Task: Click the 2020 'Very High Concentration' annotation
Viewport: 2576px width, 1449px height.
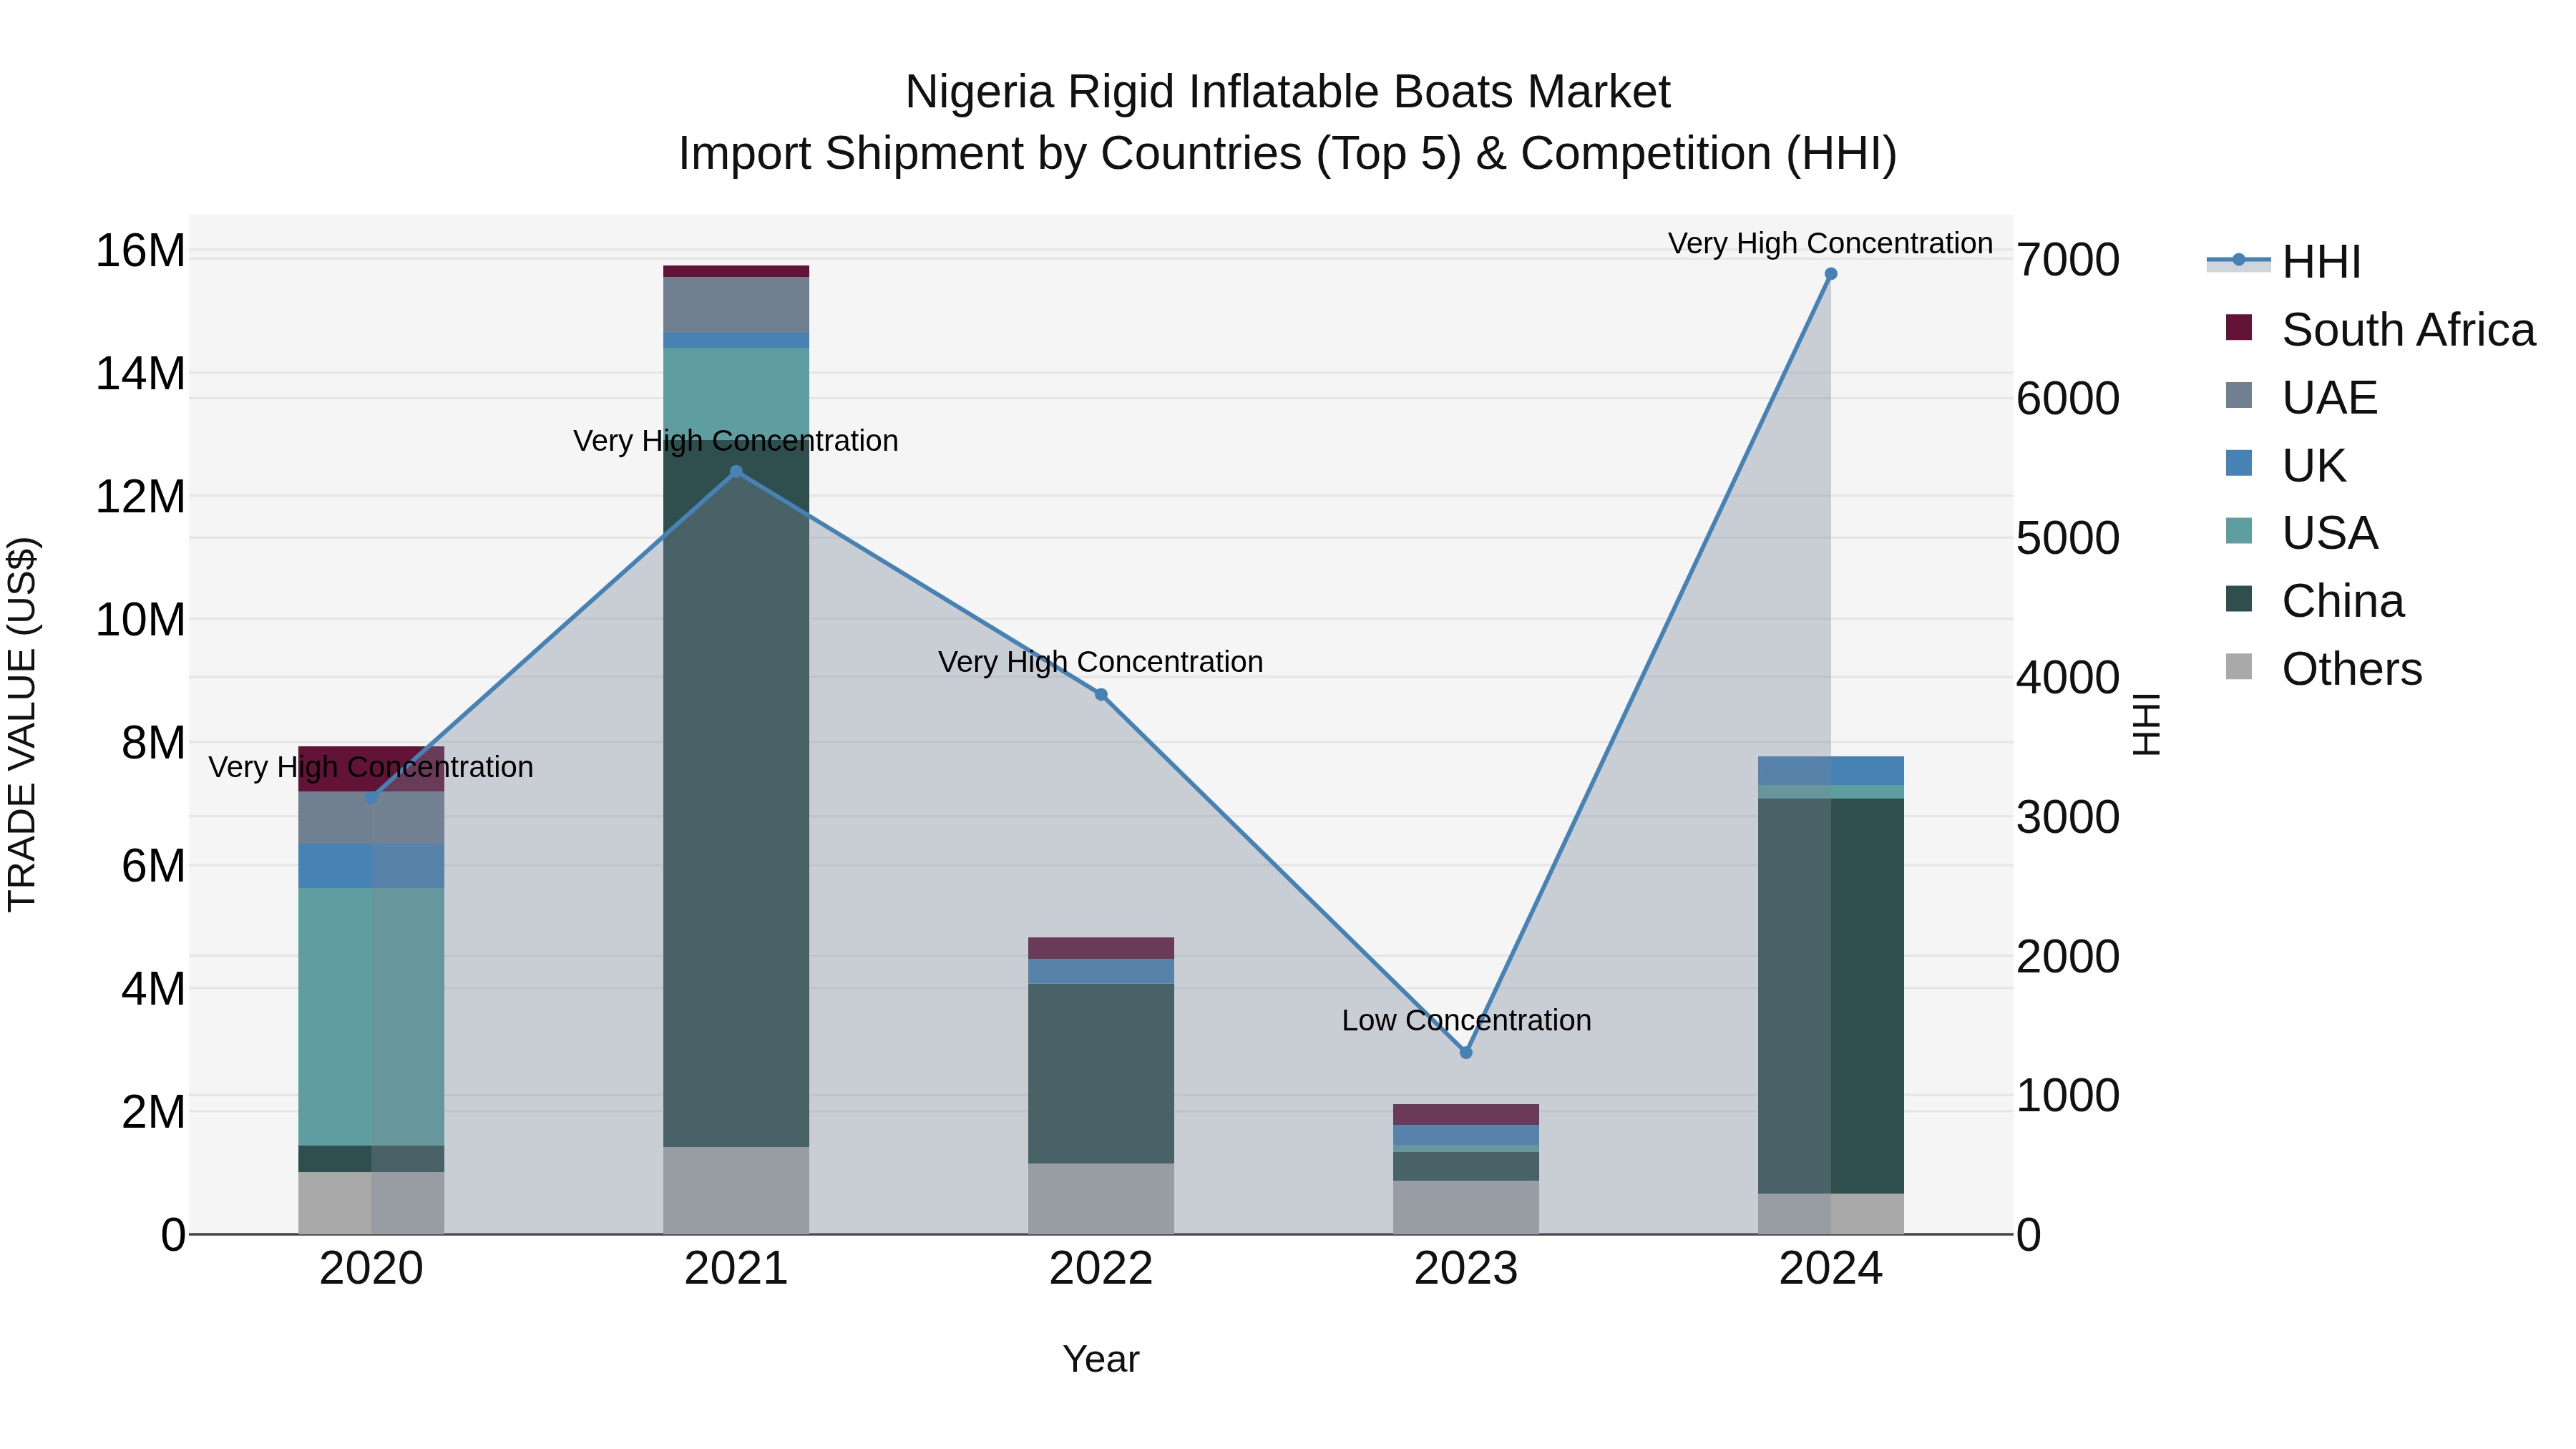Action: [x=370, y=768]
